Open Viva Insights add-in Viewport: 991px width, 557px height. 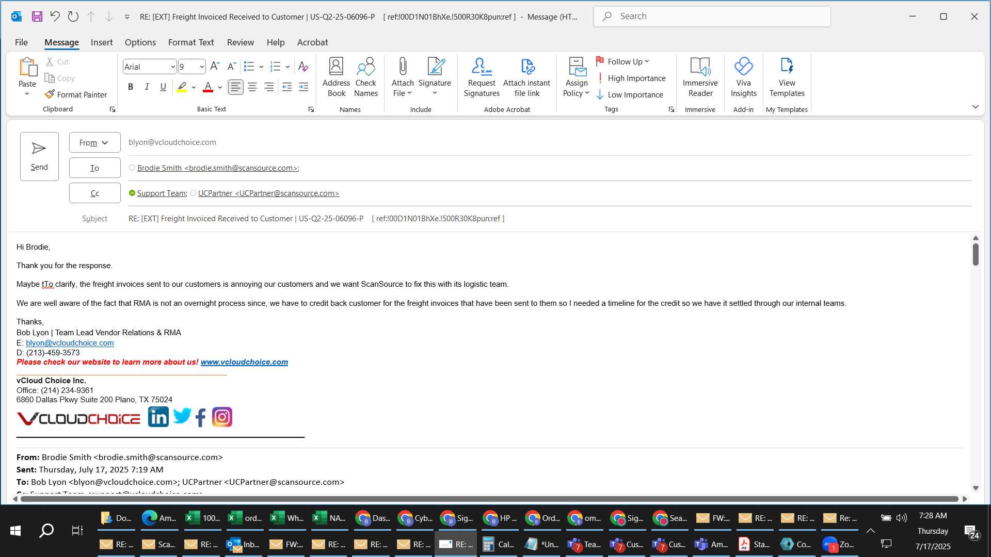coord(743,77)
